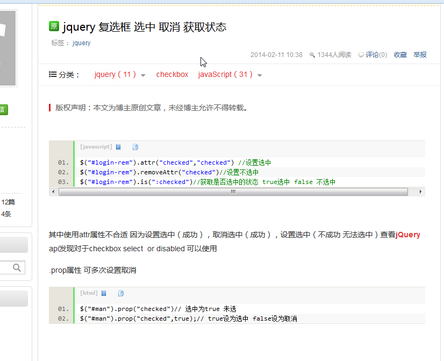444x361 pixels.
Task: Click the 12篇 article count in sidebar
Action: (x=8, y=202)
